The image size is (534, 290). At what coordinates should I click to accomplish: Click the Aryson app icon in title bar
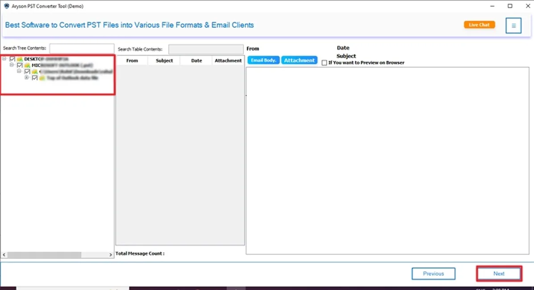click(x=7, y=6)
